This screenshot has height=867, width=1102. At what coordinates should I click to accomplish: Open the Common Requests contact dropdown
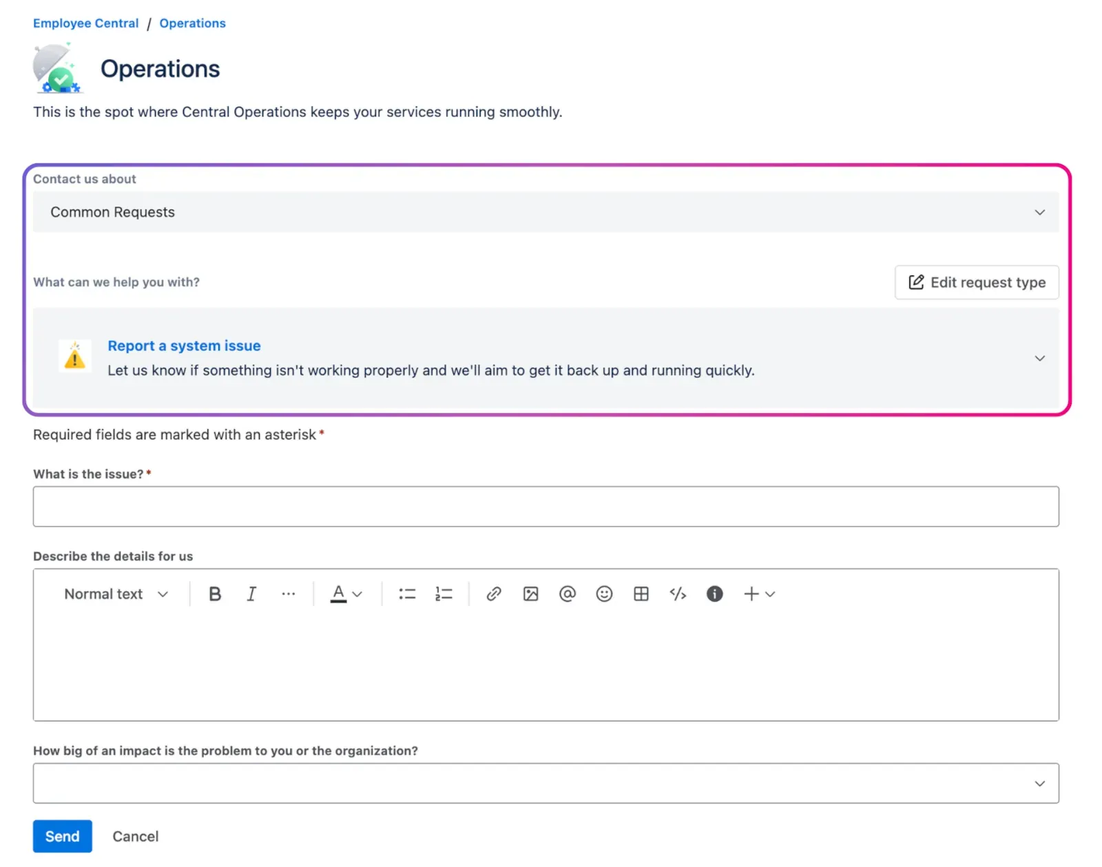point(545,212)
